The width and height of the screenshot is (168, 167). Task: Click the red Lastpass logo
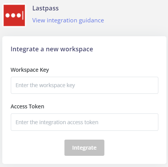click(14, 15)
